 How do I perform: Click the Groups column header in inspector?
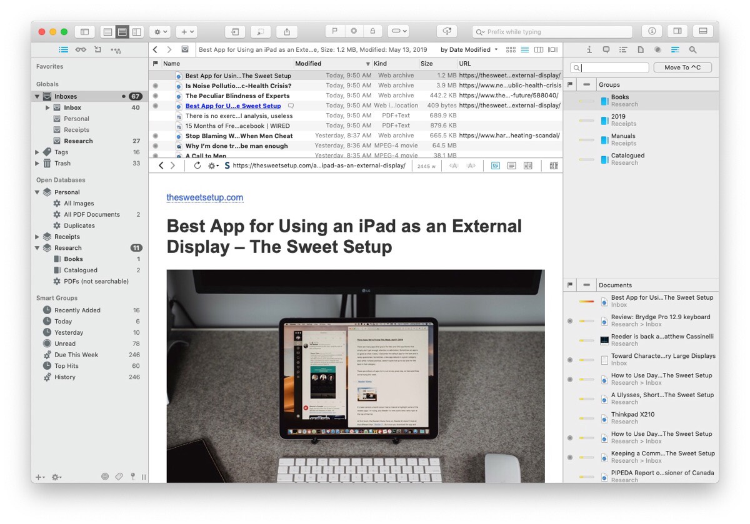tap(657, 84)
